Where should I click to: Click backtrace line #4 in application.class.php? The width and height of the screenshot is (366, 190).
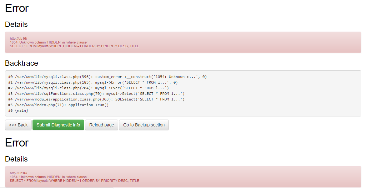tap(96, 99)
